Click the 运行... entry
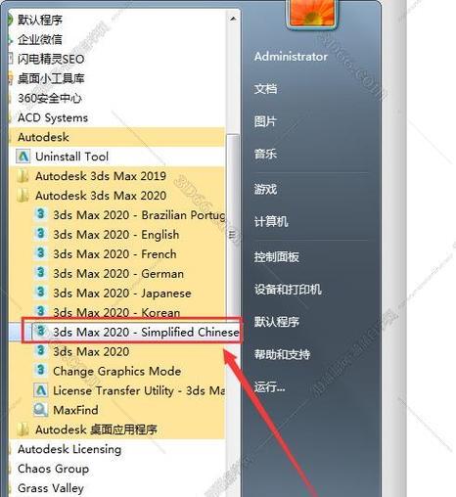Image resolution: width=456 pixels, height=497 pixels. pos(269,387)
